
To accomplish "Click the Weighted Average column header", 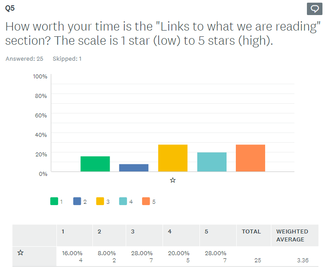I will click(292, 235).
